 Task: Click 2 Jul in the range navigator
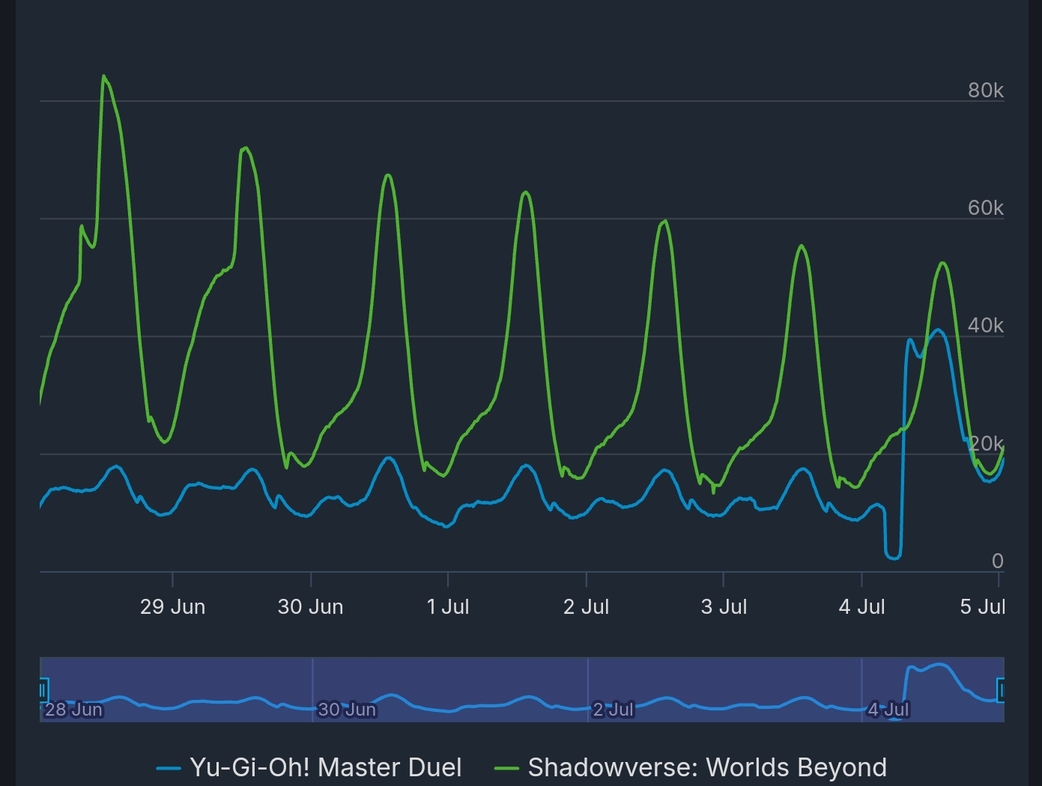tap(614, 710)
